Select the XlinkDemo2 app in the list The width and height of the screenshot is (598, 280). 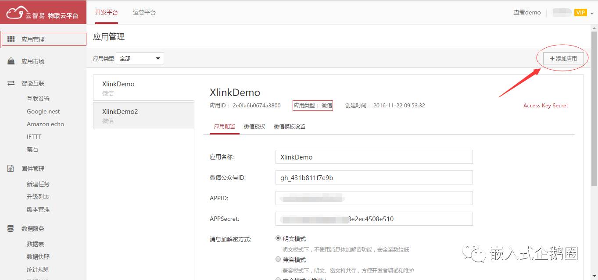tap(143, 115)
